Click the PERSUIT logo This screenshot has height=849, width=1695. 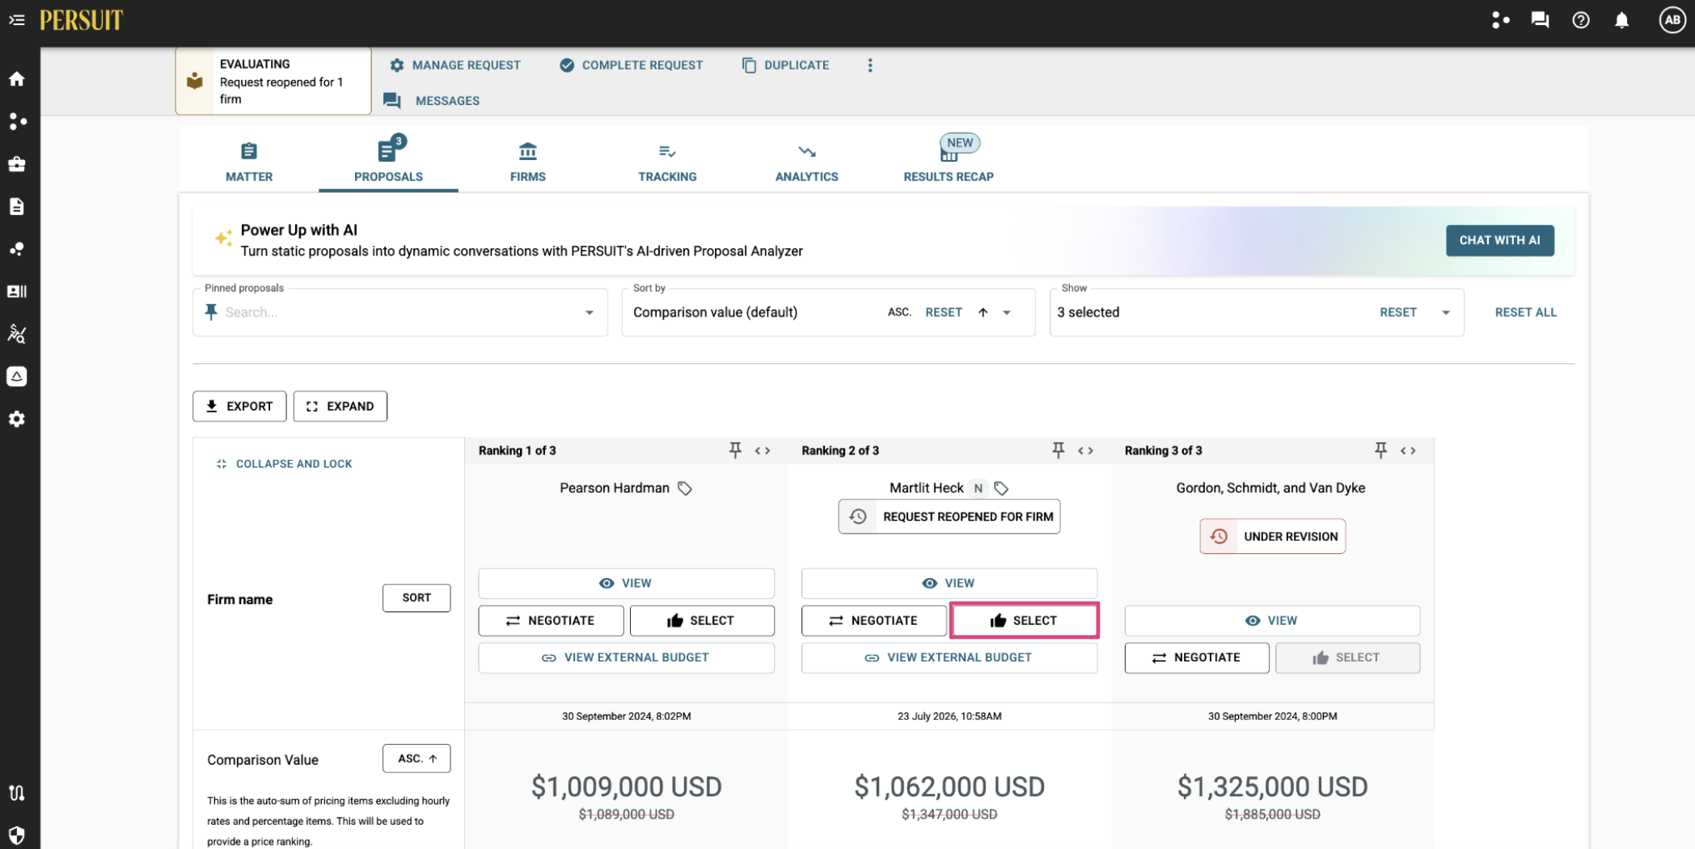(x=82, y=20)
